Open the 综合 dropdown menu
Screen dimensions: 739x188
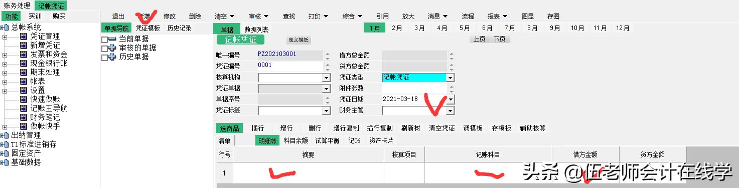point(352,16)
